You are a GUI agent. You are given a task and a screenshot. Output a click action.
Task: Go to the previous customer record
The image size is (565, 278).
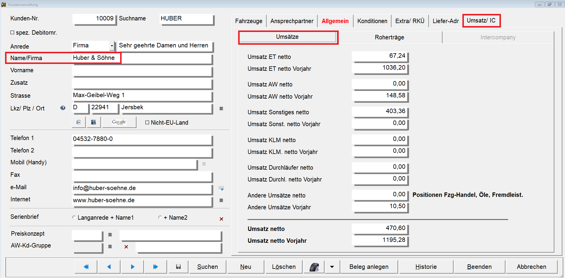109,267
